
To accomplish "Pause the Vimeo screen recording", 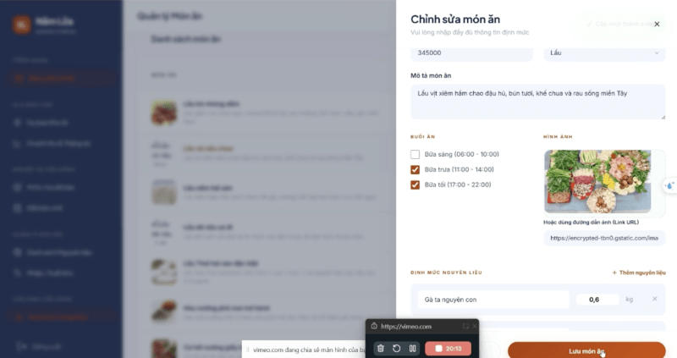I will 412,349.
